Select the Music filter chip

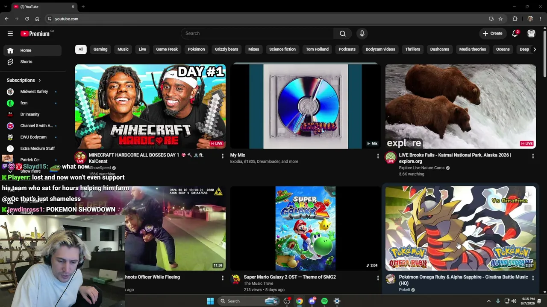click(x=123, y=49)
